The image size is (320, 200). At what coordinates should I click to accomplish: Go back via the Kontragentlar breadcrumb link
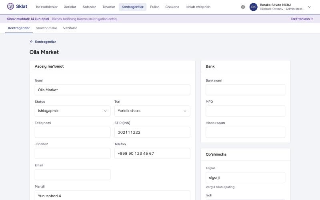pyautogui.click(x=45, y=42)
